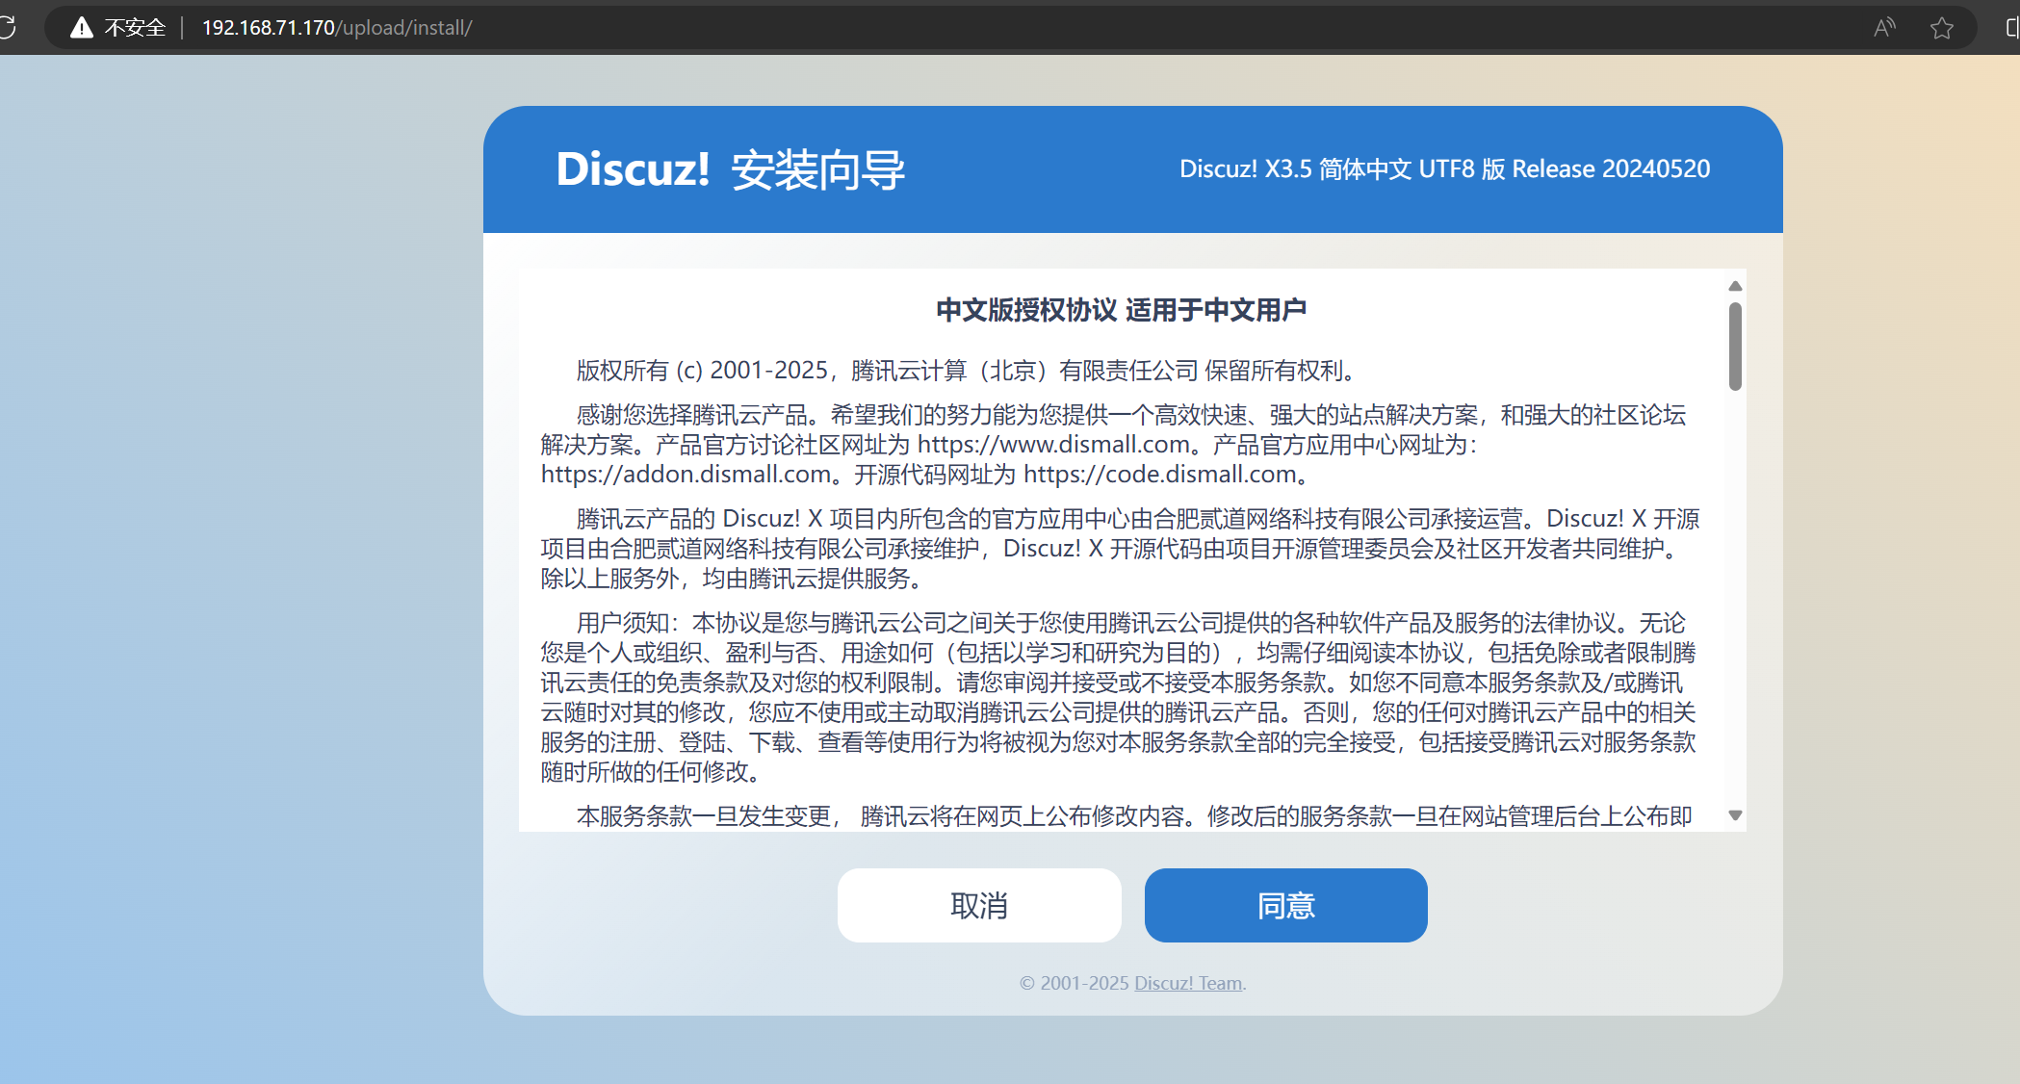Click the URL text https://www.dismall.com
This screenshot has width=2020, height=1084.
1054,445
